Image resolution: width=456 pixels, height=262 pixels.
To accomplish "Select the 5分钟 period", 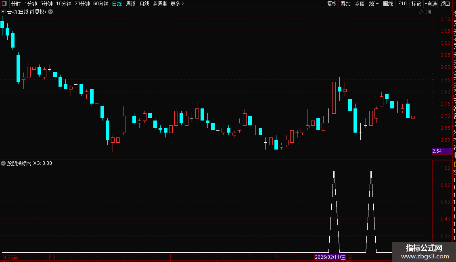I will click(46, 4).
